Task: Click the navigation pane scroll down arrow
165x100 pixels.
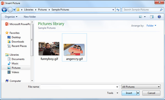Action: coord(32,81)
